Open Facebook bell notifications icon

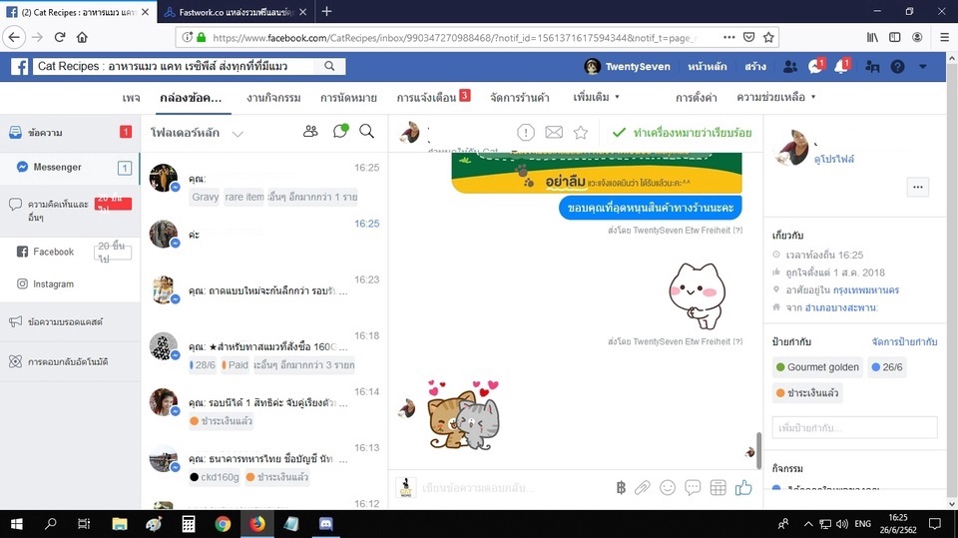[x=841, y=66]
